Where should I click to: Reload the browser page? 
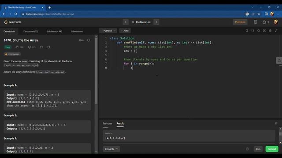(x=16, y=14)
